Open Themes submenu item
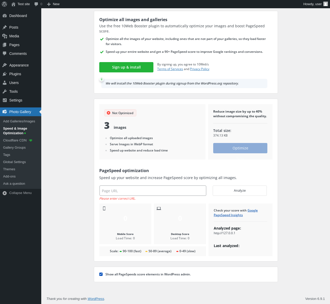The width and height of the screenshot is (330, 304). point(9,169)
